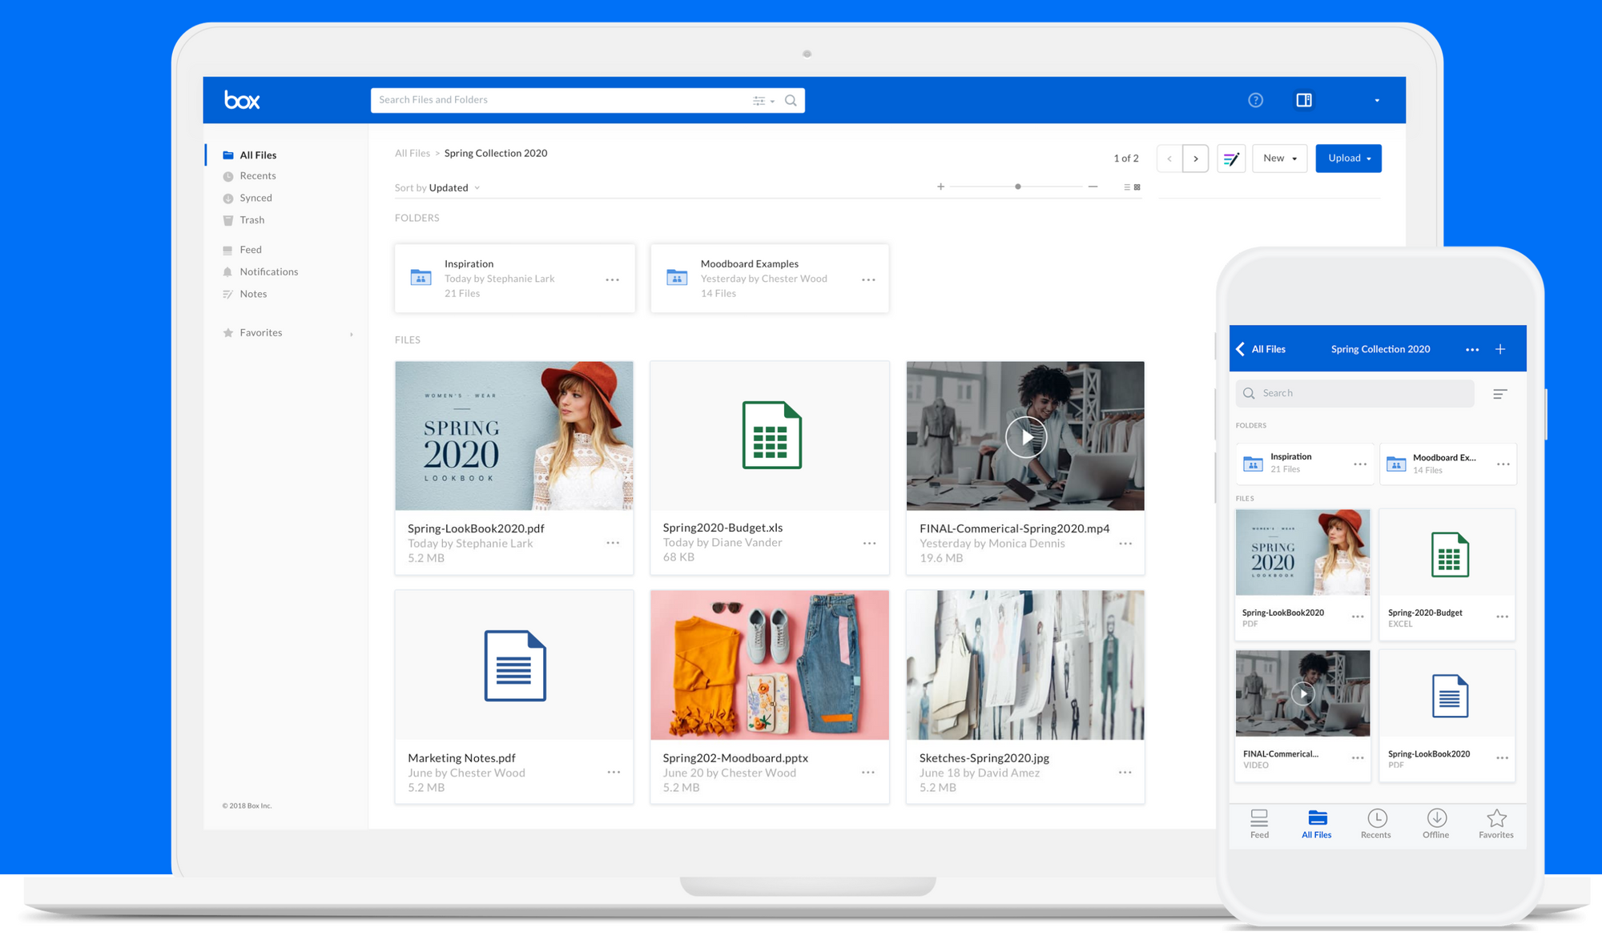Open the New item dropdown

coord(1279,159)
